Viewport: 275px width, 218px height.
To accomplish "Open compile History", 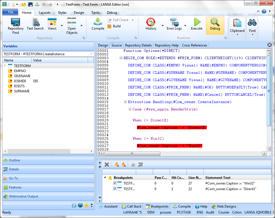I will (151, 24).
